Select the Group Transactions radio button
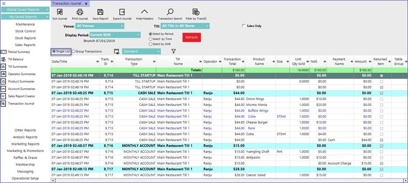The width and height of the screenshot is (408, 183). (74, 51)
